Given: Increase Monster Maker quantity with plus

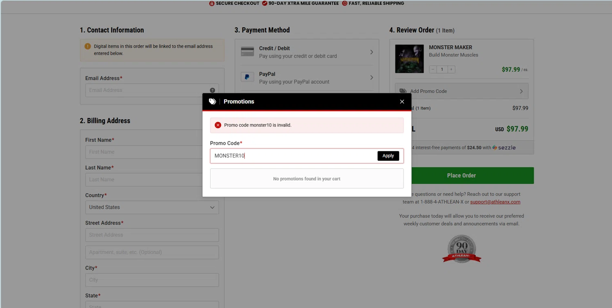Looking at the screenshot, I should point(451,70).
